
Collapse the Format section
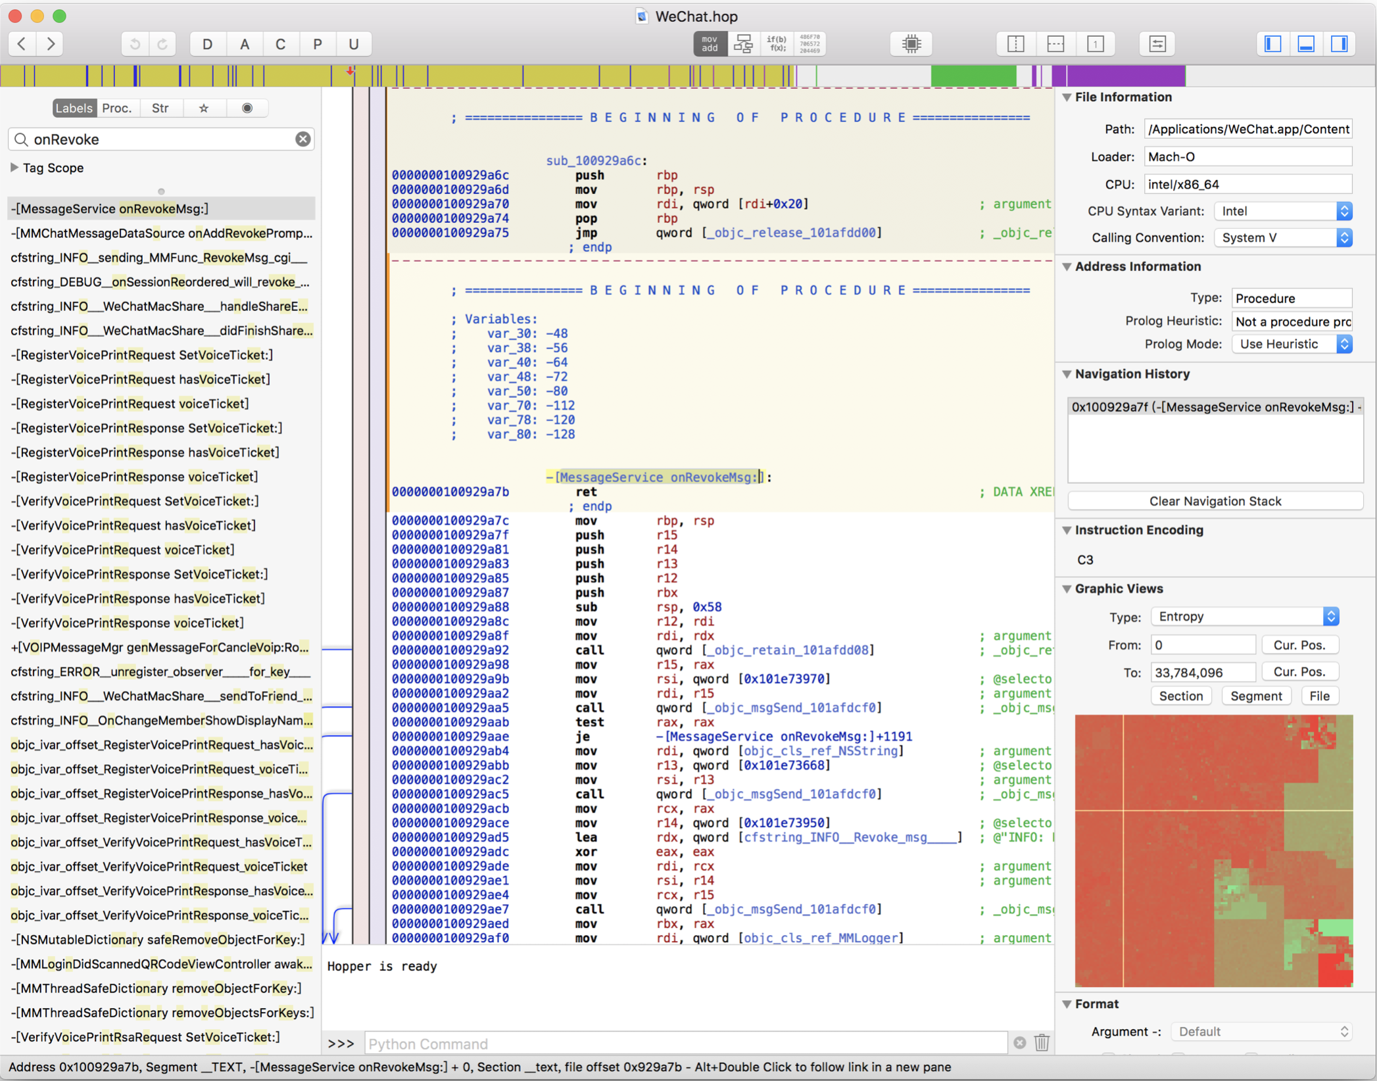pyautogui.click(x=1067, y=1004)
